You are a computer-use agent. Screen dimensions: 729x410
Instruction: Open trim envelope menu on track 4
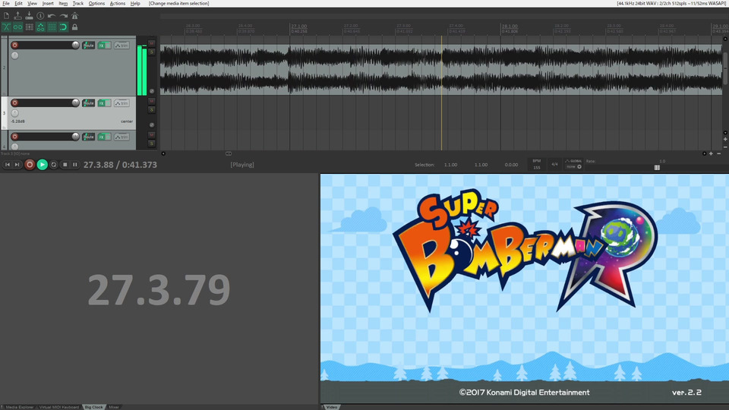[x=121, y=137]
